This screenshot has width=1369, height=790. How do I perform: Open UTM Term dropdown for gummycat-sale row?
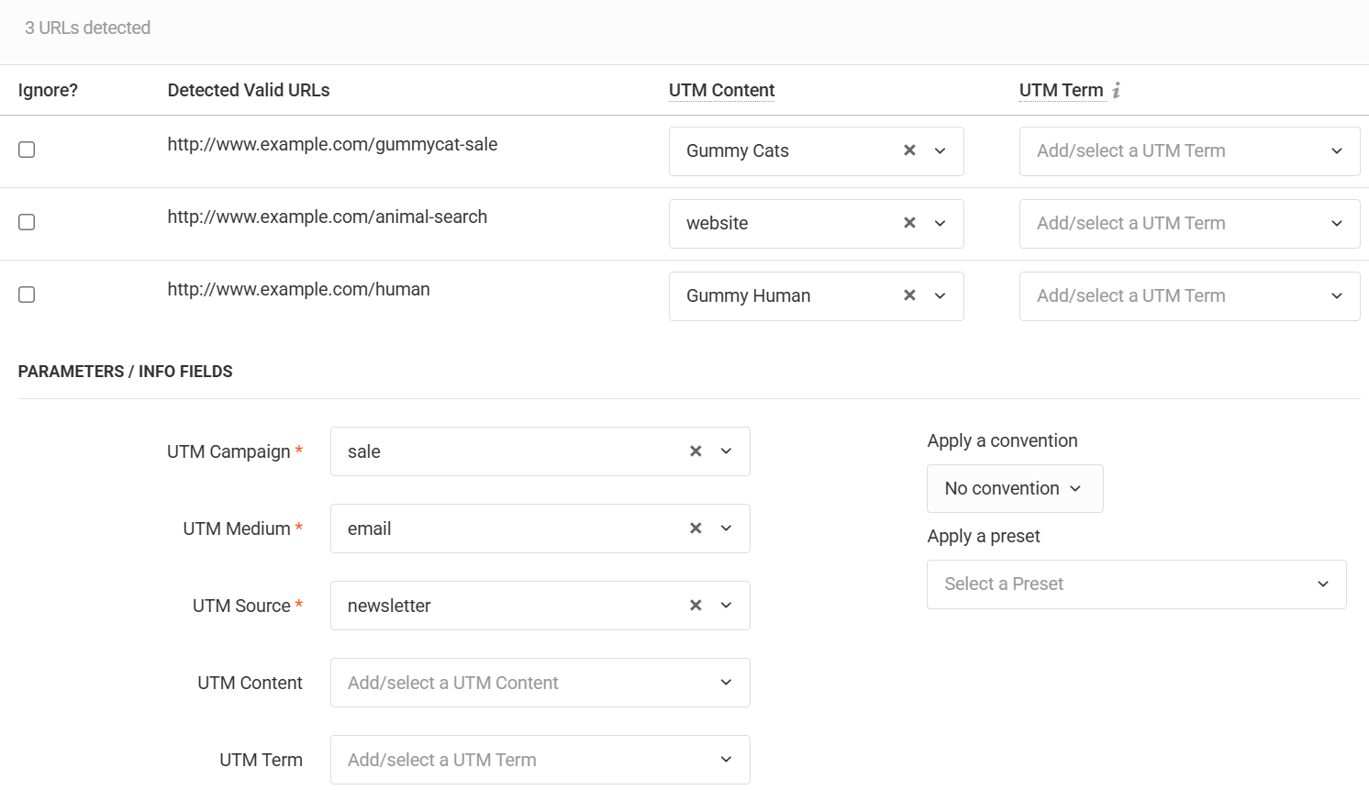coord(1189,150)
